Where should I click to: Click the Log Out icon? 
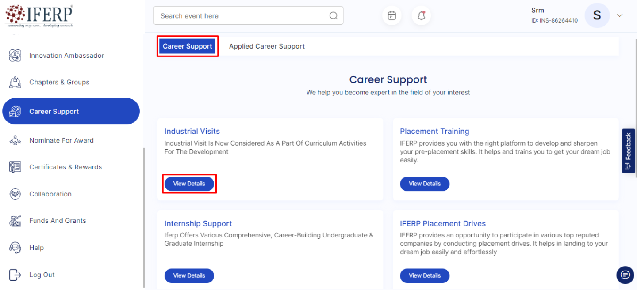15,275
